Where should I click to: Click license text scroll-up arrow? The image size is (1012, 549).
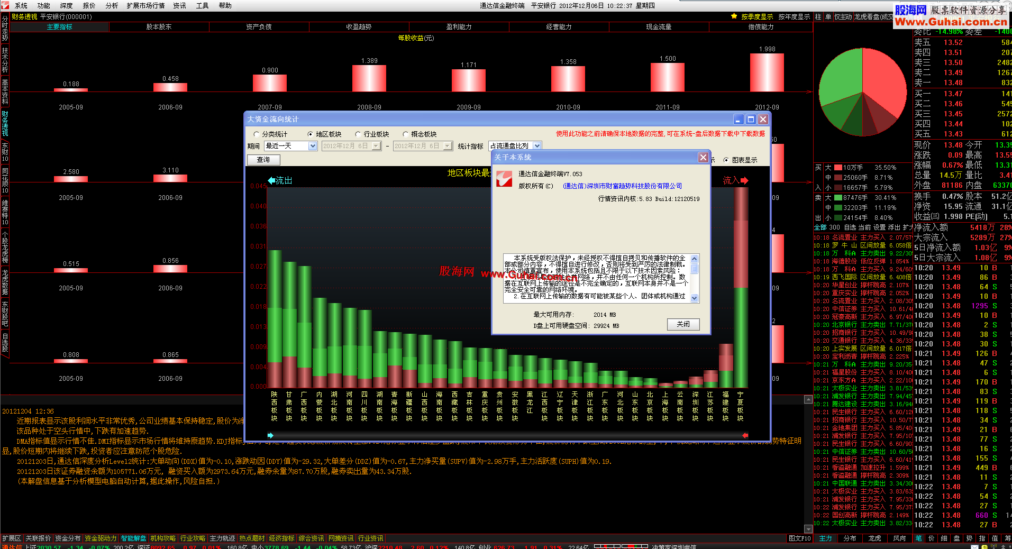(x=695, y=258)
